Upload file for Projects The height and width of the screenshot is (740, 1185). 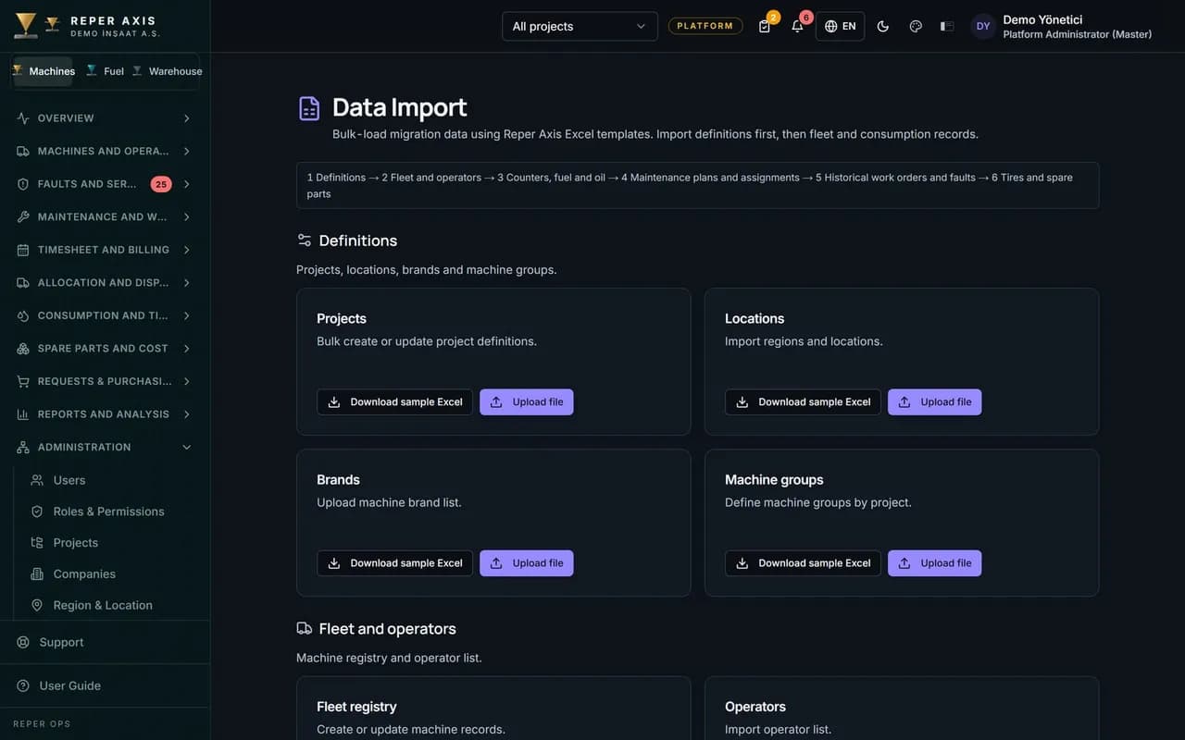click(x=527, y=402)
